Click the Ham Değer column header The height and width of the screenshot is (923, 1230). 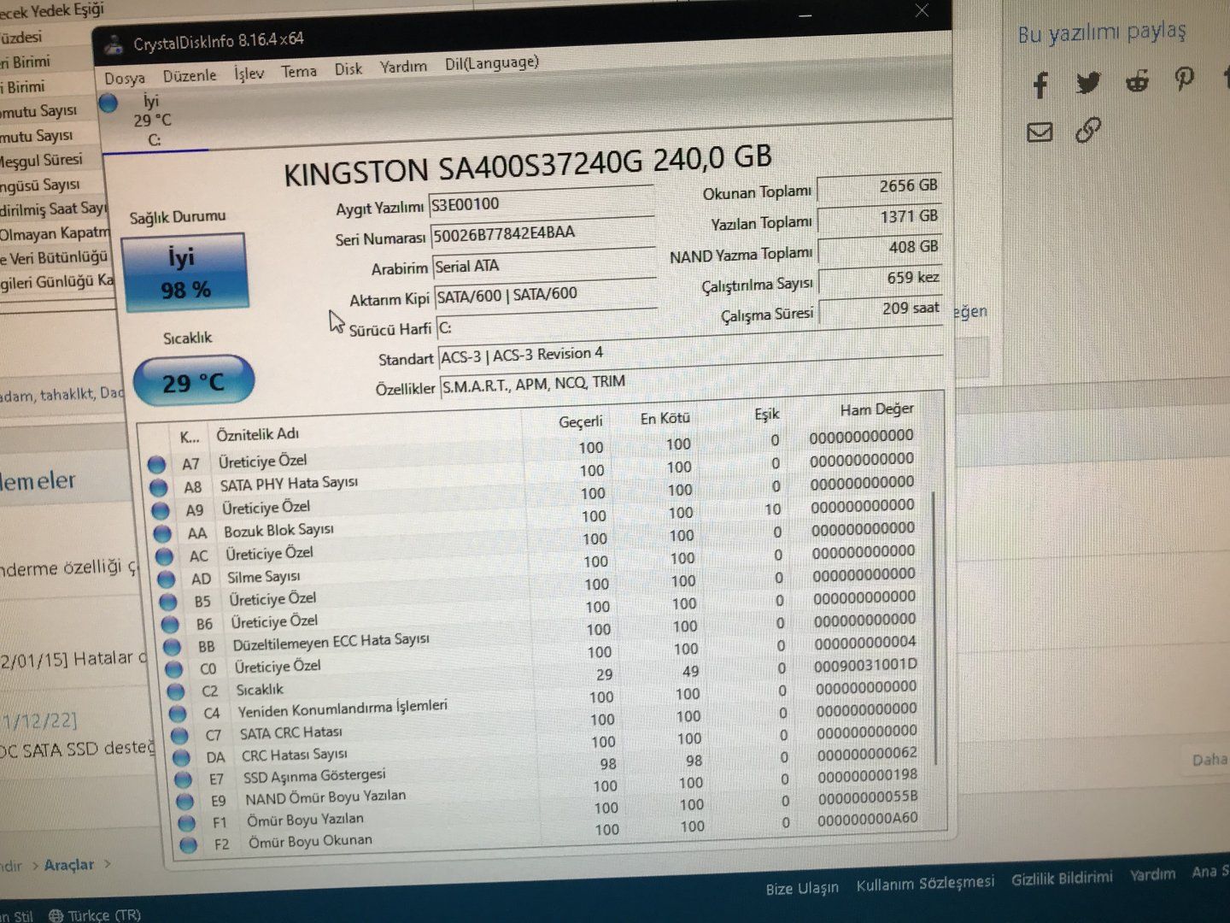[x=876, y=409]
